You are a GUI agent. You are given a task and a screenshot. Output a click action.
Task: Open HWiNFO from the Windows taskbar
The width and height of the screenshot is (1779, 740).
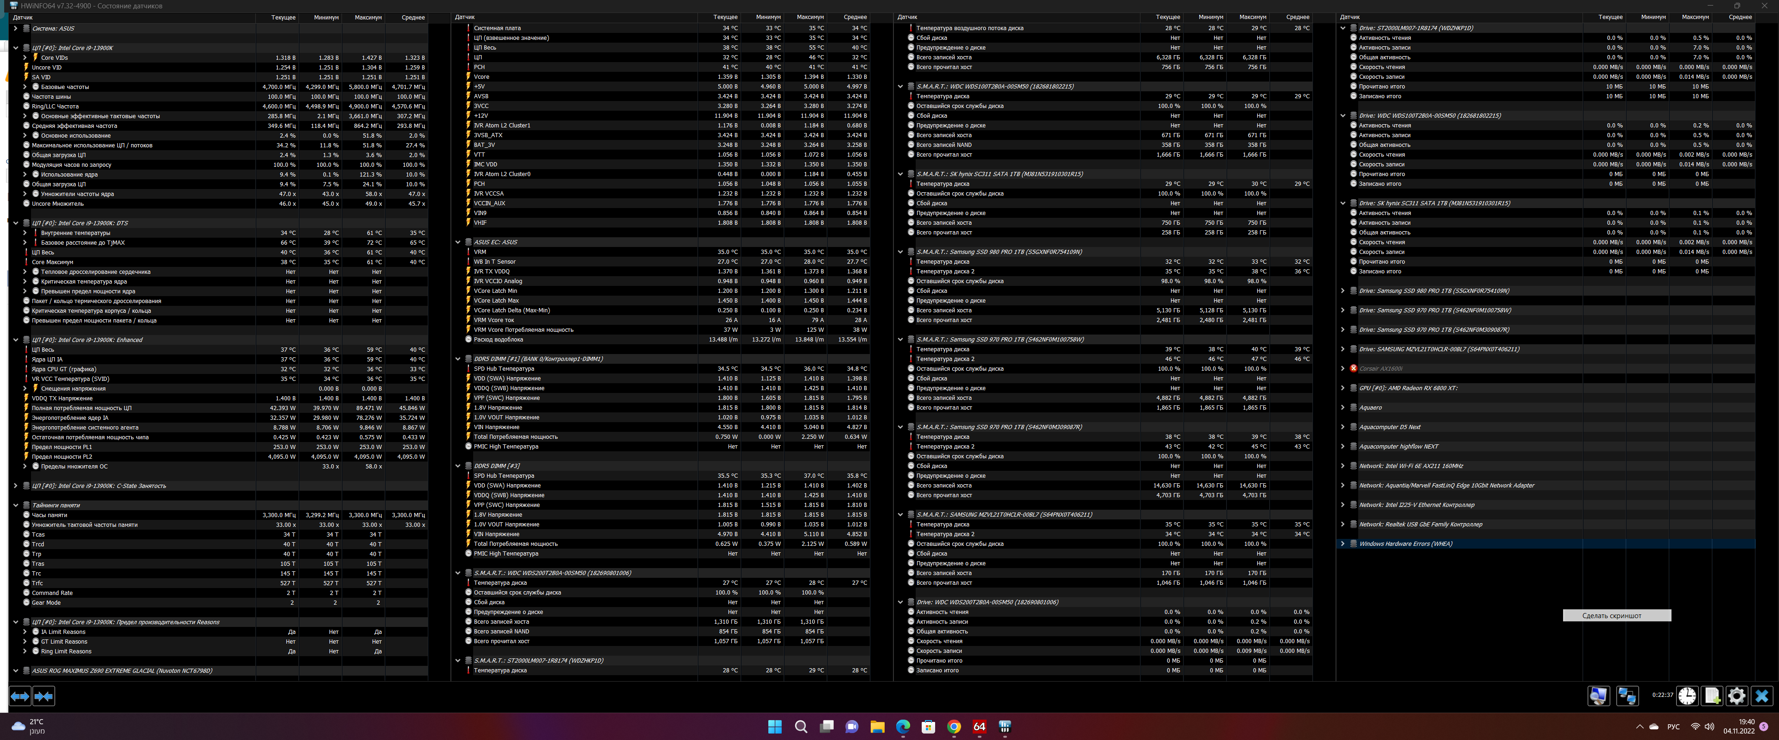pyautogui.click(x=1005, y=726)
